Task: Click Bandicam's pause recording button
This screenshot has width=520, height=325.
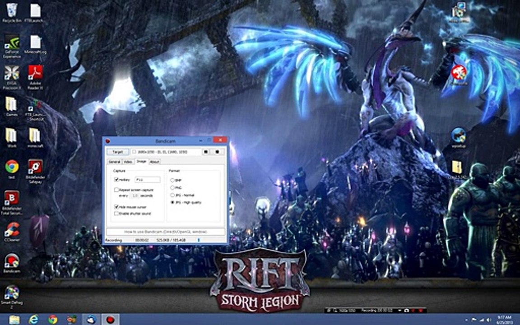Action: click(206, 152)
